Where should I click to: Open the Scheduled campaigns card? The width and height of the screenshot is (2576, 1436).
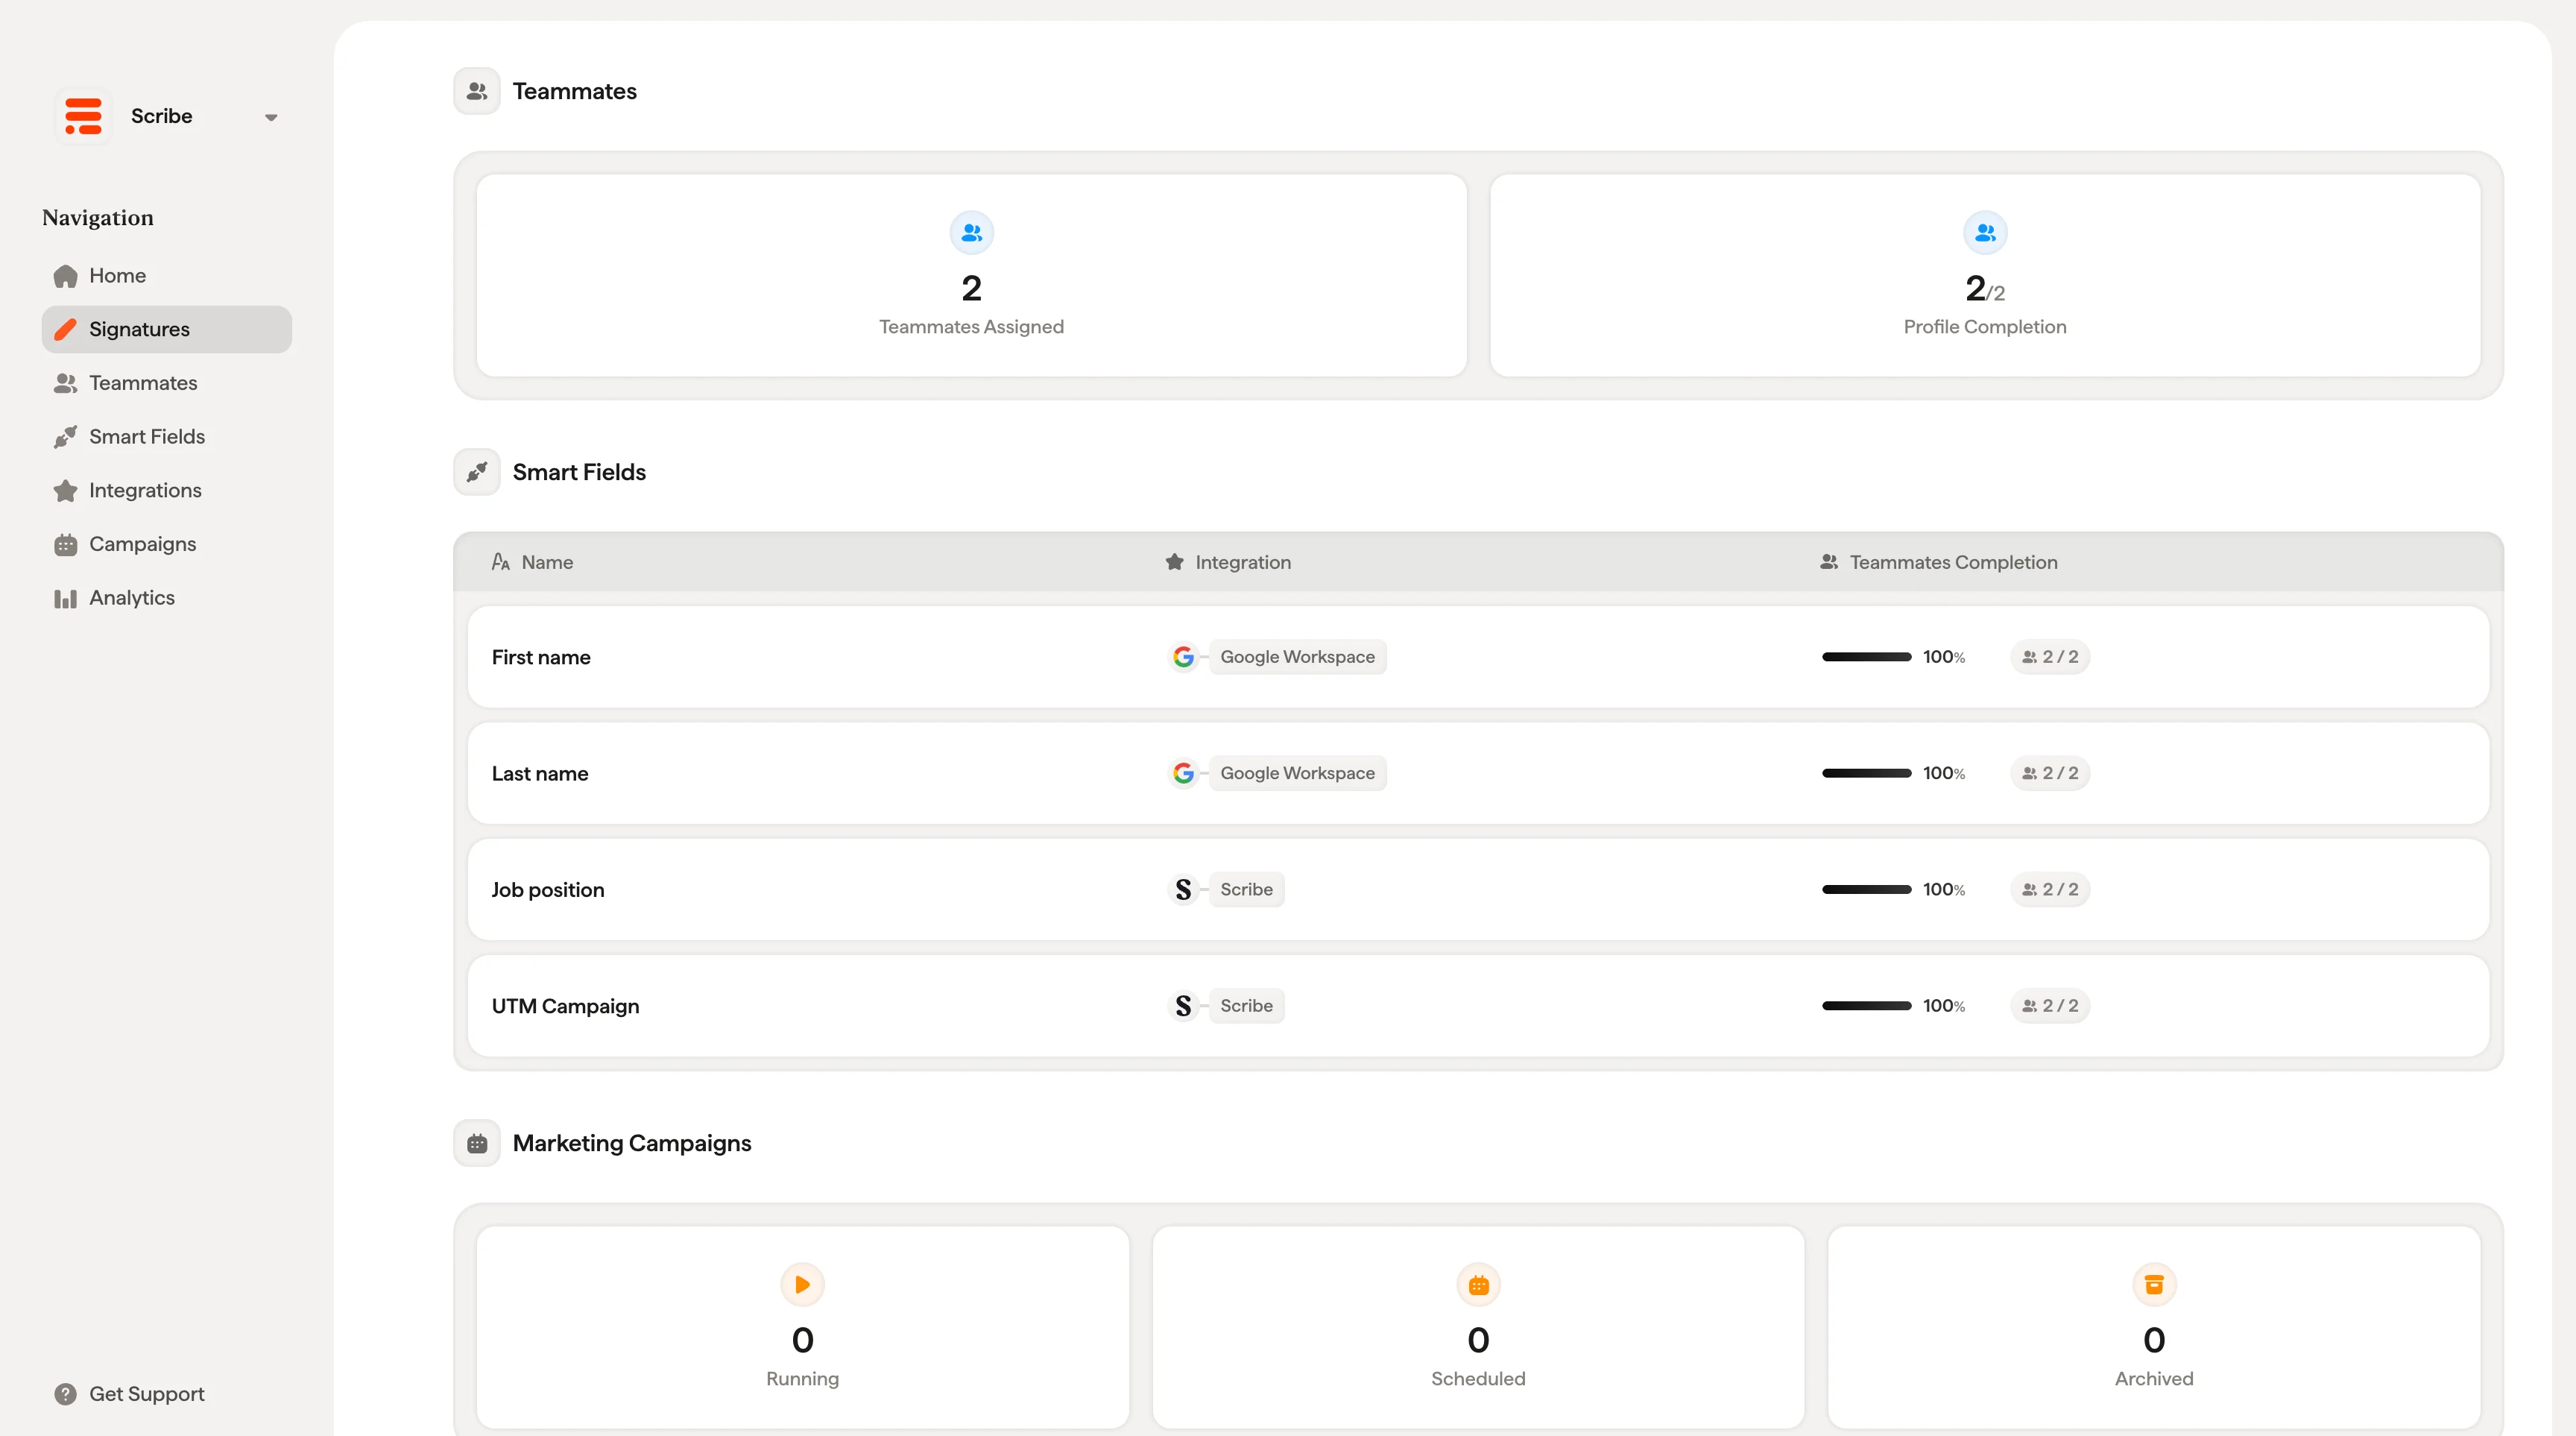coord(1478,1327)
